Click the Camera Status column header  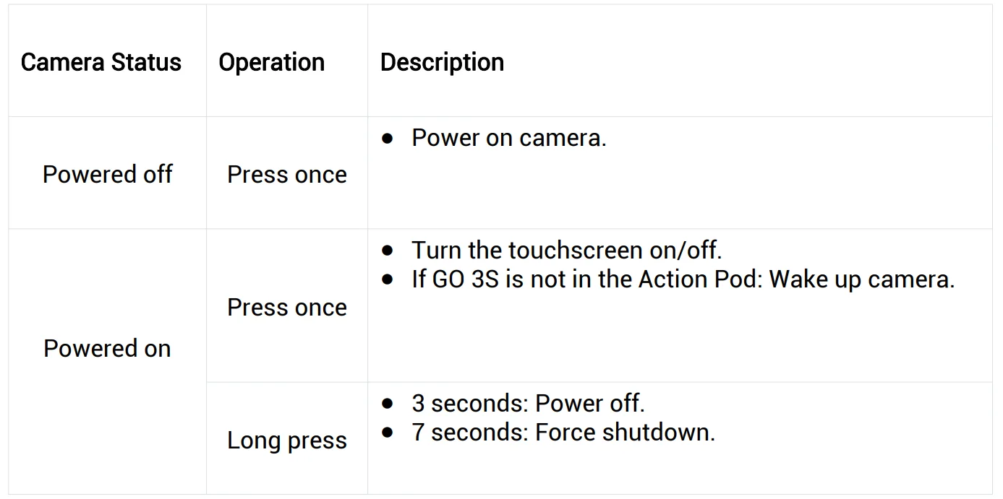tap(101, 62)
